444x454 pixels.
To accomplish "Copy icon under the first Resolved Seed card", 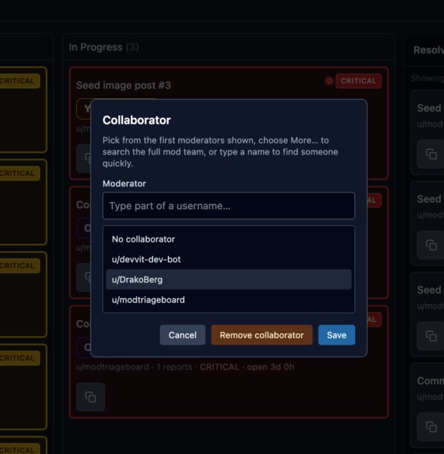I will 431,154.
